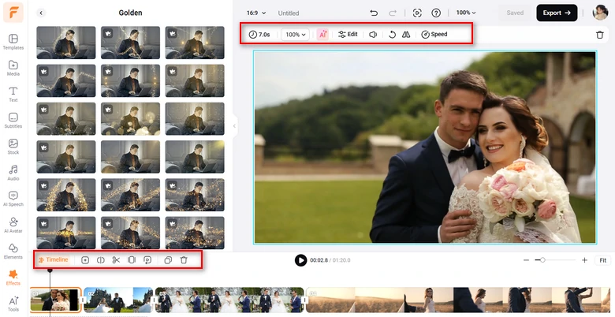Click the screen record icon in top bar
Image resolution: width=615 pixels, height=317 pixels.
click(x=417, y=13)
